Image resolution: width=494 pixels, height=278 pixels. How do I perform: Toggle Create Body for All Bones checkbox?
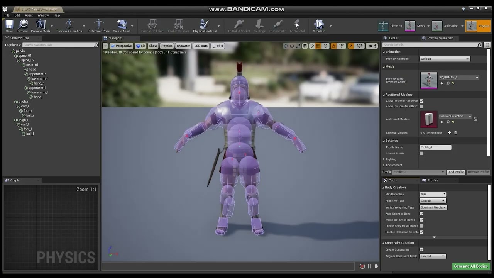[x=421, y=226]
